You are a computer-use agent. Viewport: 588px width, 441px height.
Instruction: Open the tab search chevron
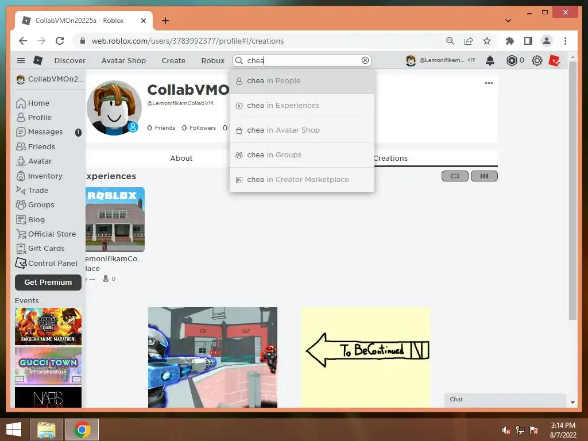coord(508,21)
